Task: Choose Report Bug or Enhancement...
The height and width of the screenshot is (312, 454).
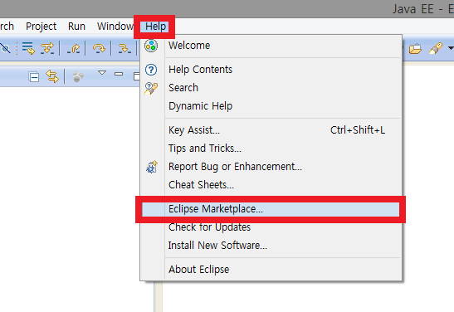Action: (271, 167)
